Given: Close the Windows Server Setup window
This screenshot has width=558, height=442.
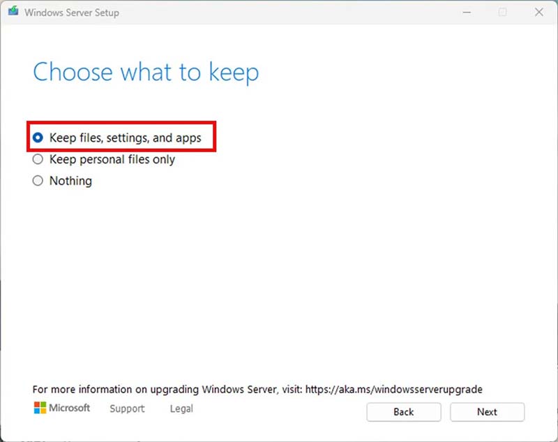Looking at the screenshot, I should [x=539, y=12].
